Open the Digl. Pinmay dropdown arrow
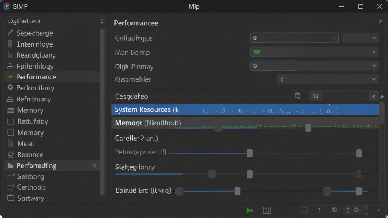The width and height of the screenshot is (388, 218). [374, 66]
